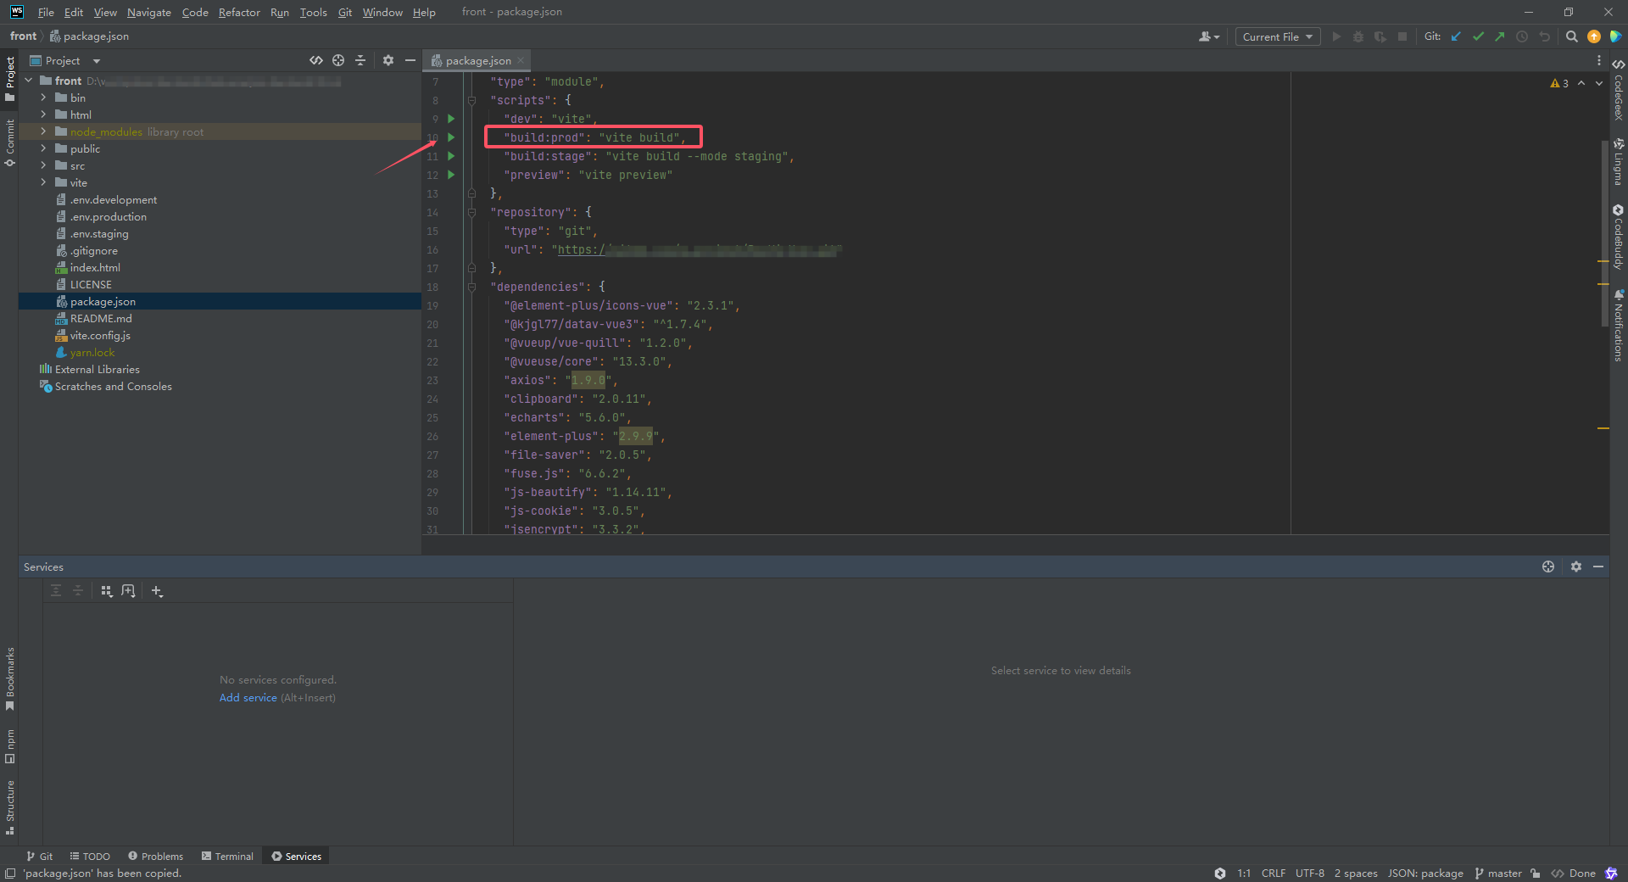Toggle the Structure tool window

pyautogui.click(x=10, y=807)
